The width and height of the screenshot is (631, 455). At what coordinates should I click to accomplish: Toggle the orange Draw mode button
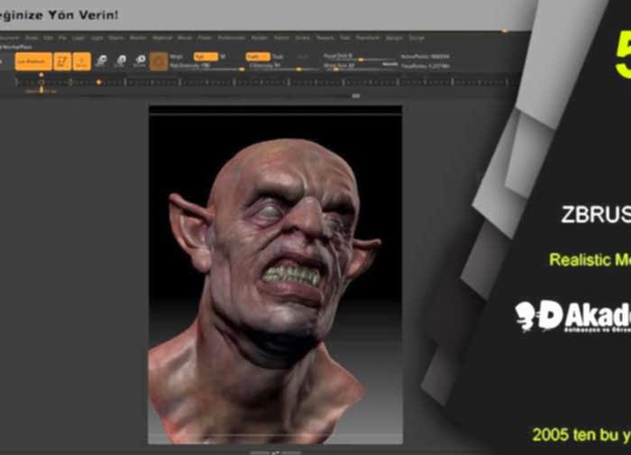click(x=82, y=61)
